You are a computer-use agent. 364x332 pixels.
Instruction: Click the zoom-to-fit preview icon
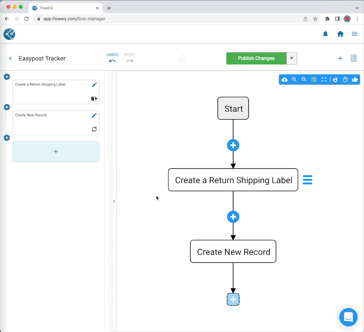314,80
